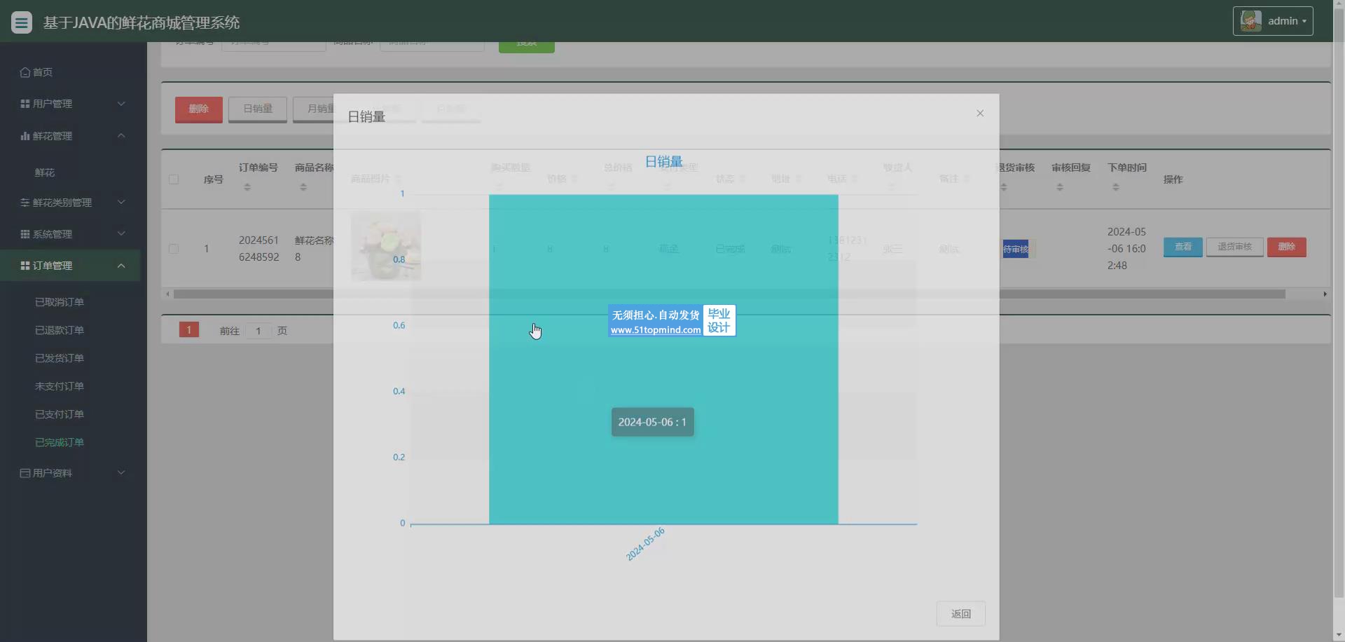The width and height of the screenshot is (1345, 642).
Task: Select page 1 pagination button
Action: point(189,330)
